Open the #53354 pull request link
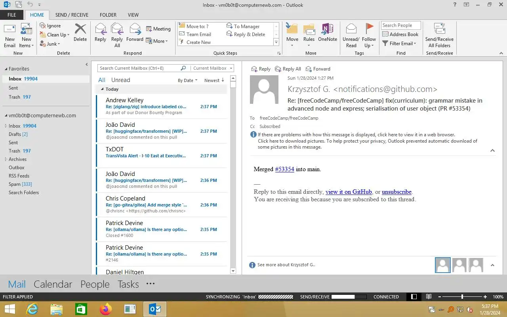 (284, 169)
